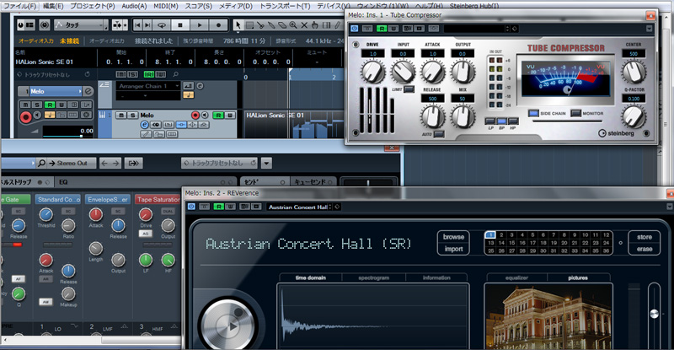
Task: Go to next marker in transport
Action: point(147,25)
